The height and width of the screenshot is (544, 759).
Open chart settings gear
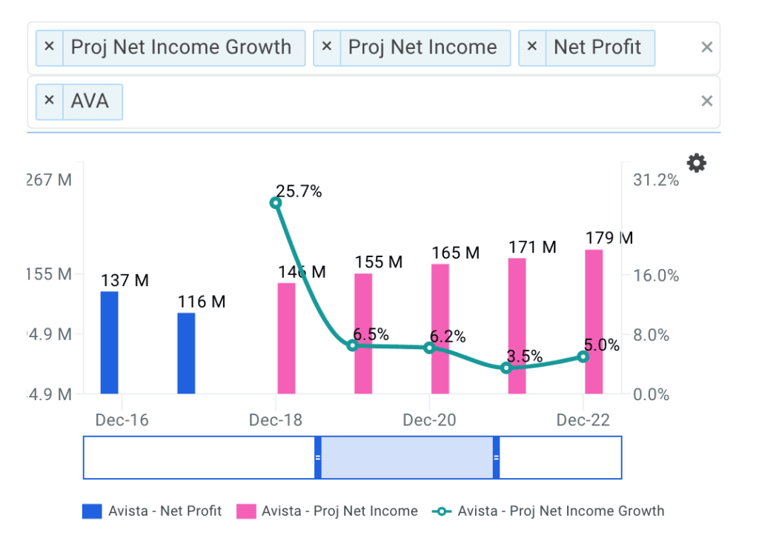(x=696, y=163)
